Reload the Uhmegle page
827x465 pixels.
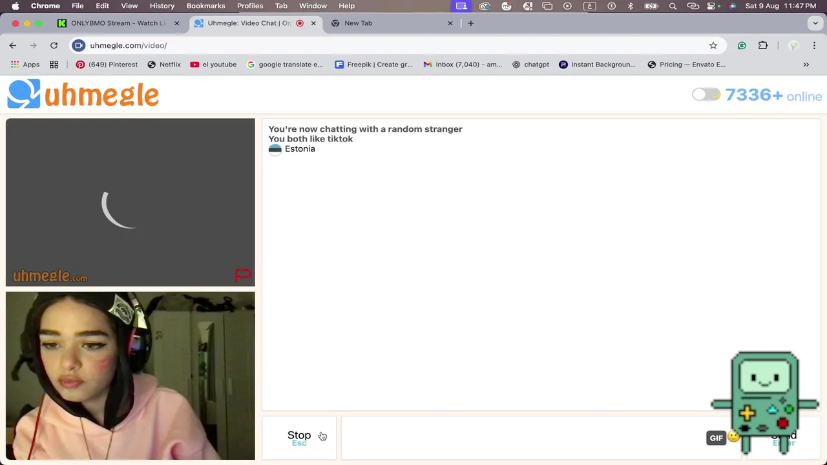click(x=54, y=45)
